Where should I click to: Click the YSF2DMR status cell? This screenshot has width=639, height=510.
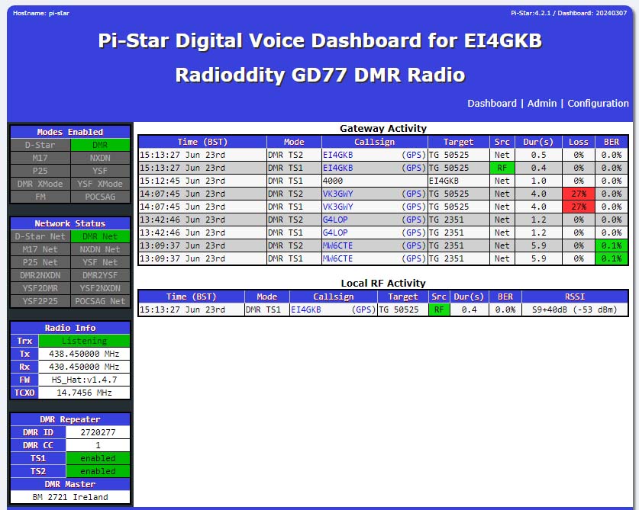pyautogui.click(x=40, y=289)
